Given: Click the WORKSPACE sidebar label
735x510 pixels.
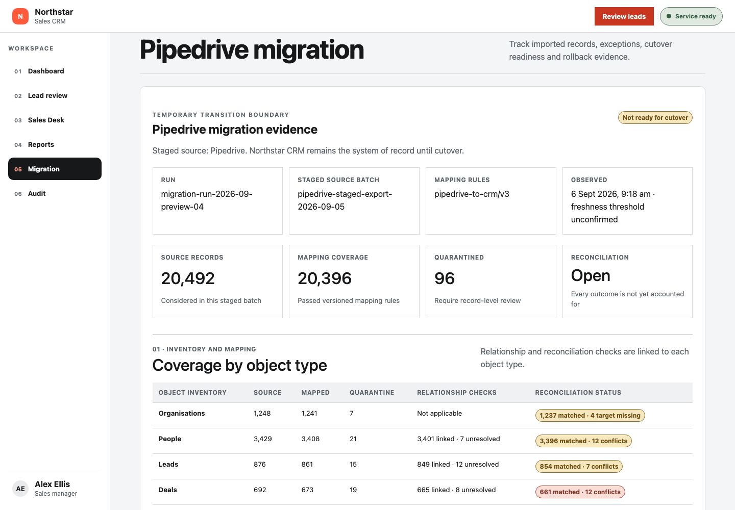Looking at the screenshot, I should (x=31, y=48).
